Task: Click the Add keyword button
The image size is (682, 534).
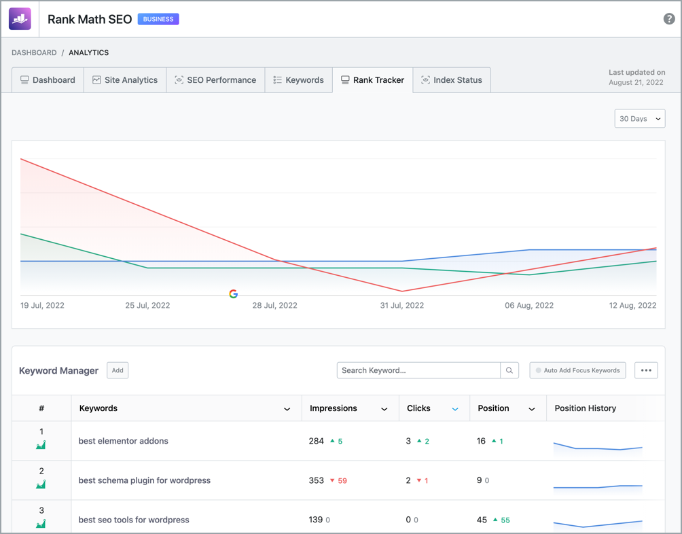Action: coord(118,370)
